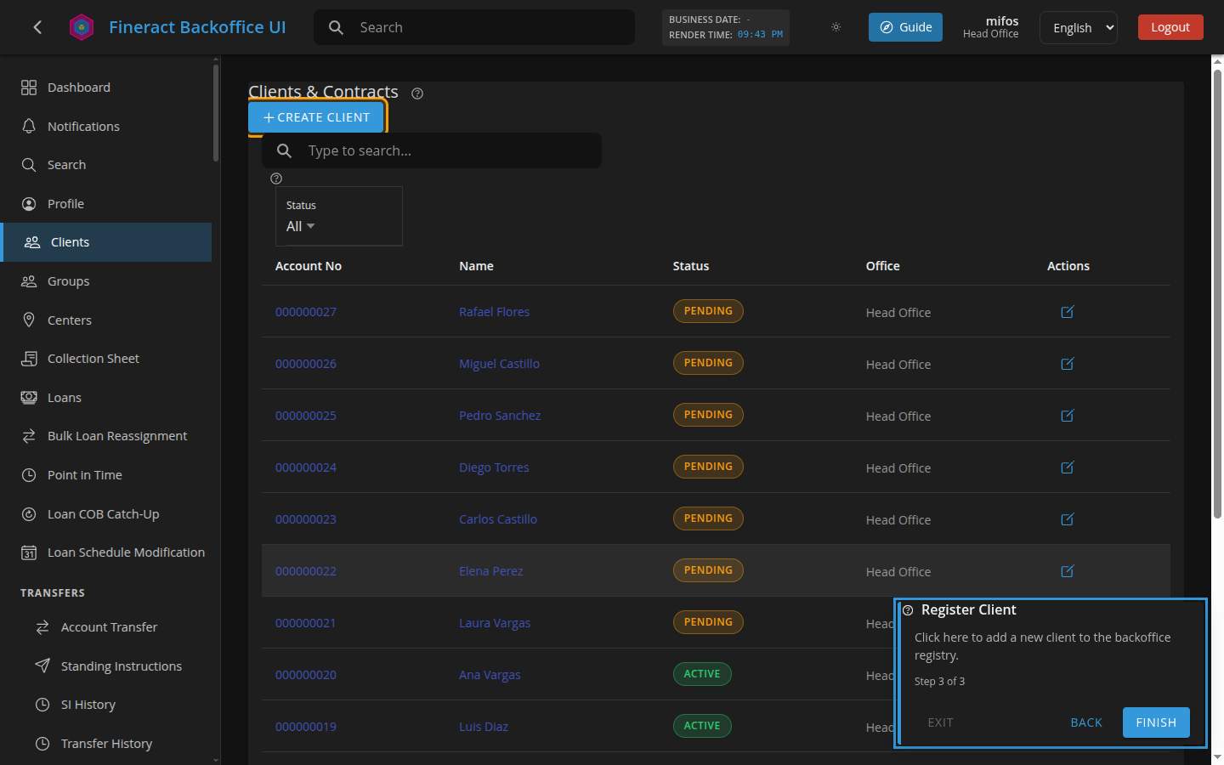This screenshot has height=765, width=1224.
Task: Click the Create Client button
Action: point(316,117)
